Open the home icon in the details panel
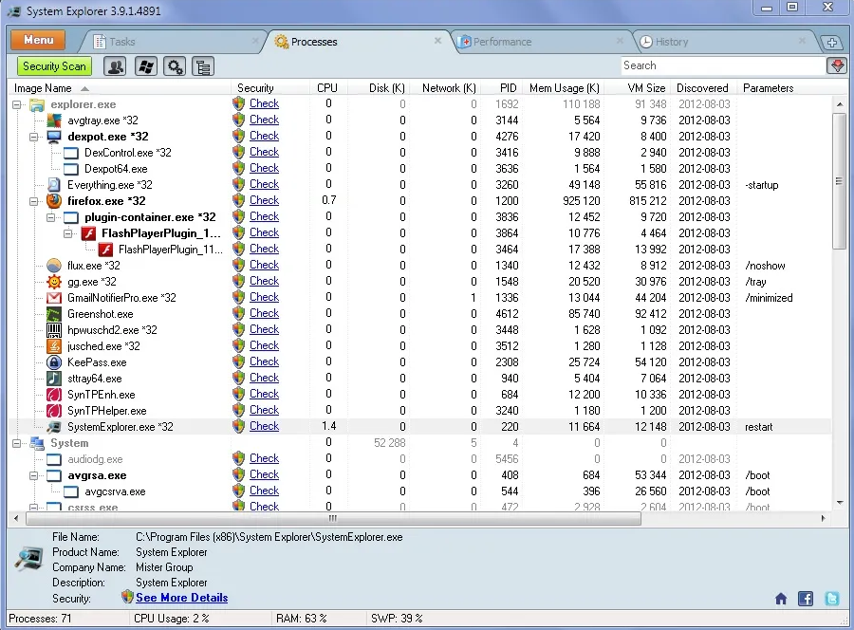 click(781, 599)
